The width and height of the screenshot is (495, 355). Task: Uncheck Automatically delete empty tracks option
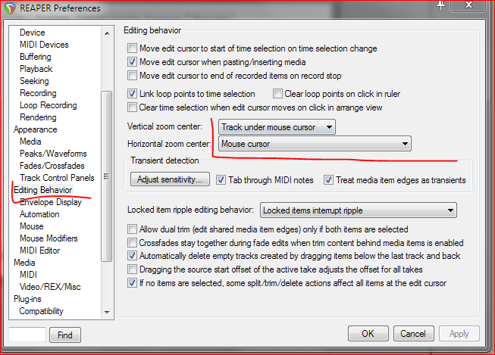pos(132,256)
